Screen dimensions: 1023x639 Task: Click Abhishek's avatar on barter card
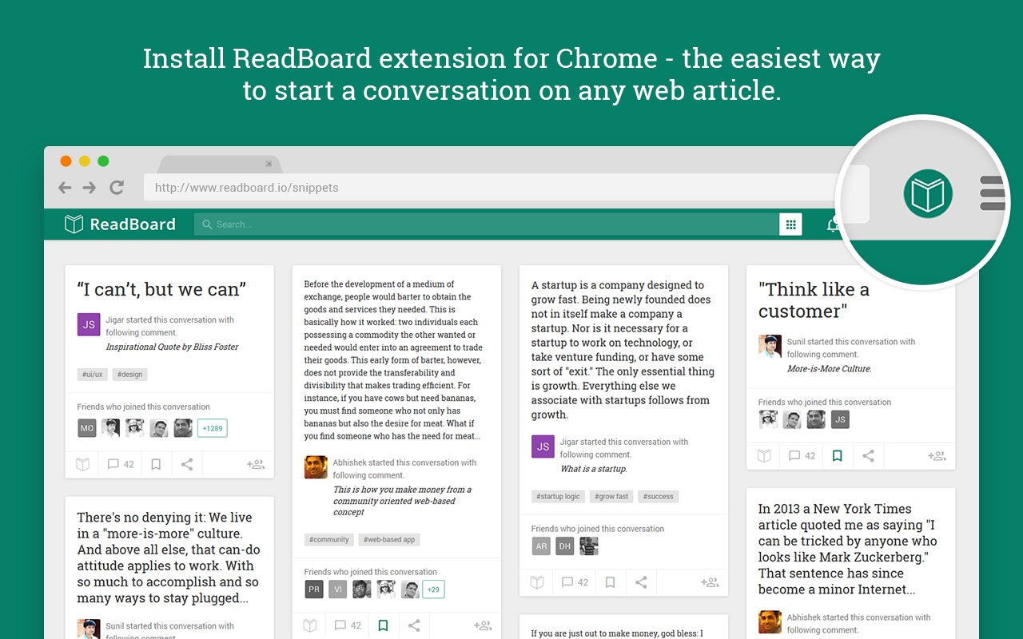click(316, 467)
